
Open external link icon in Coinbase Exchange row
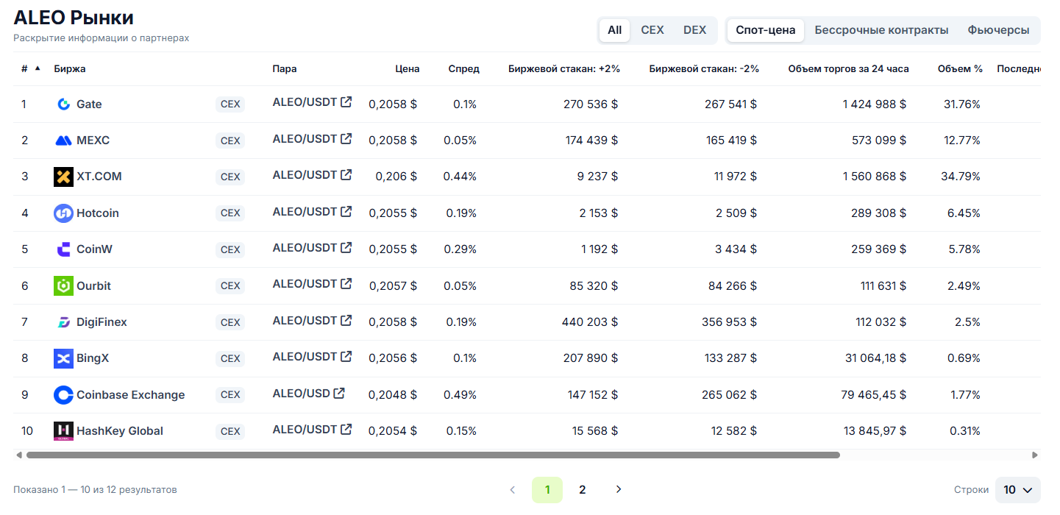click(x=339, y=393)
